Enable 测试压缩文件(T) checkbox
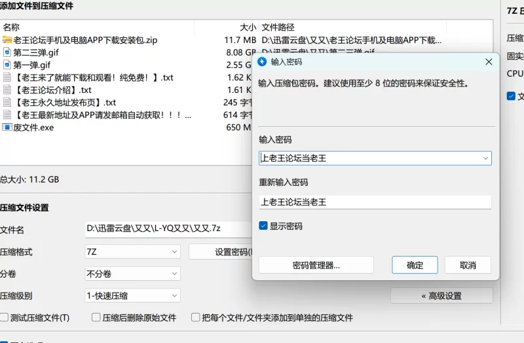This screenshot has width=524, height=343. 4,317
